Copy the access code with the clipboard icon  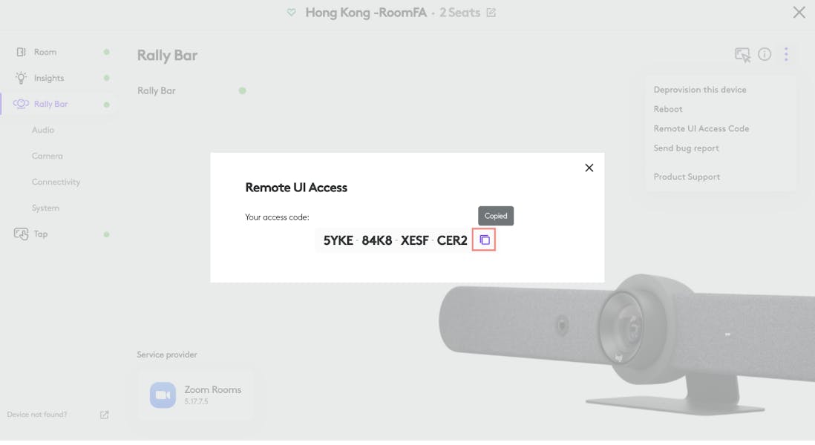point(484,240)
